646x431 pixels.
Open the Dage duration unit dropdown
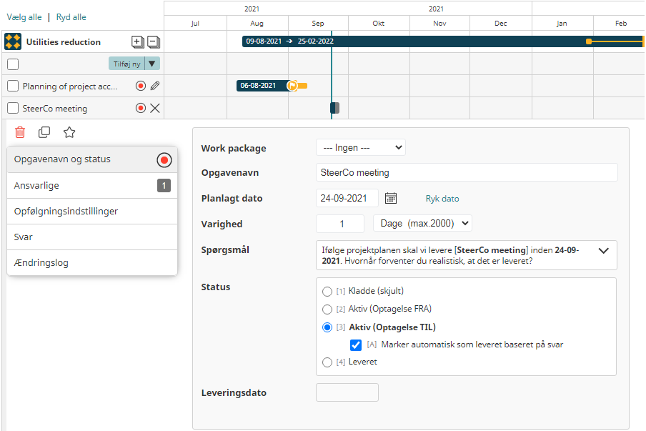(422, 224)
